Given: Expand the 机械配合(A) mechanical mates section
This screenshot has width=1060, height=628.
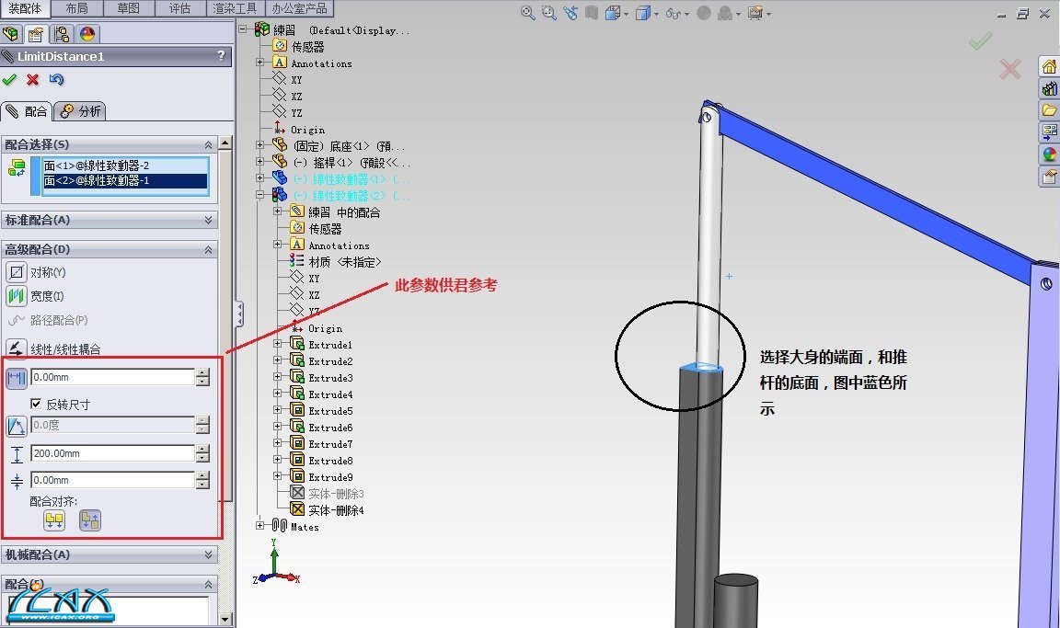Looking at the screenshot, I should tap(209, 555).
